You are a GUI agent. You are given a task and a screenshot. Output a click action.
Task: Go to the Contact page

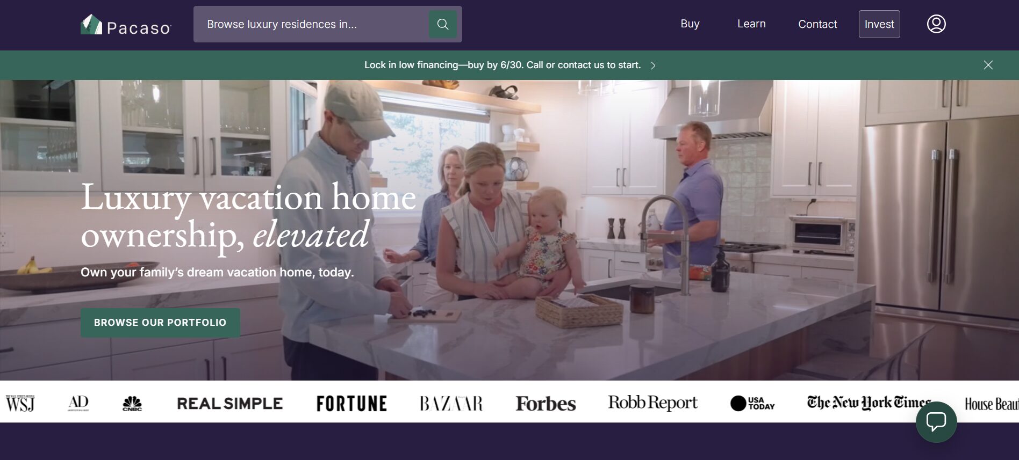tap(817, 24)
